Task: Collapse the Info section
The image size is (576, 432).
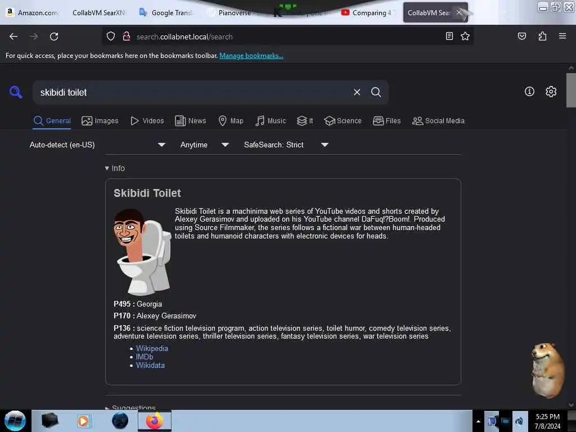Action: coord(115,168)
